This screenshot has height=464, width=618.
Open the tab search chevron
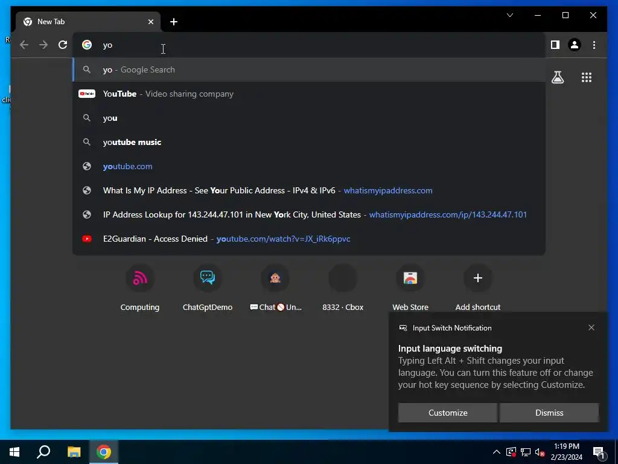click(x=509, y=15)
